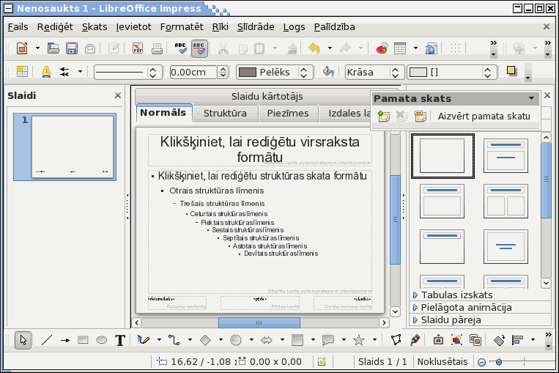Select the basic shapes diamond tool
Image resolution: width=559 pixels, height=373 pixels.
coord(205,340)
